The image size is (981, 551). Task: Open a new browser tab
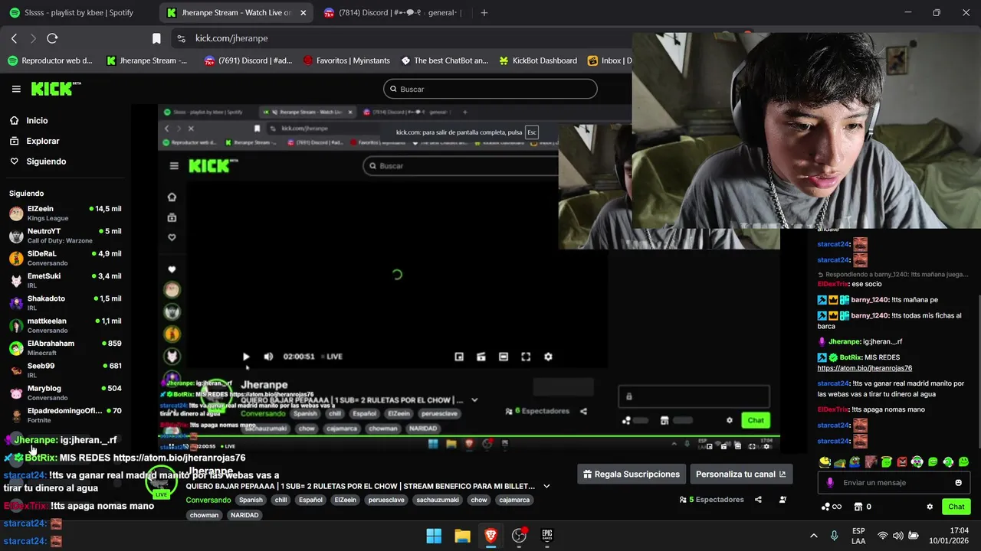tap(484, 12)
